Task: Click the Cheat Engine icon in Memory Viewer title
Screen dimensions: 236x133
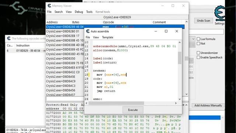Action: coord(49,6)
